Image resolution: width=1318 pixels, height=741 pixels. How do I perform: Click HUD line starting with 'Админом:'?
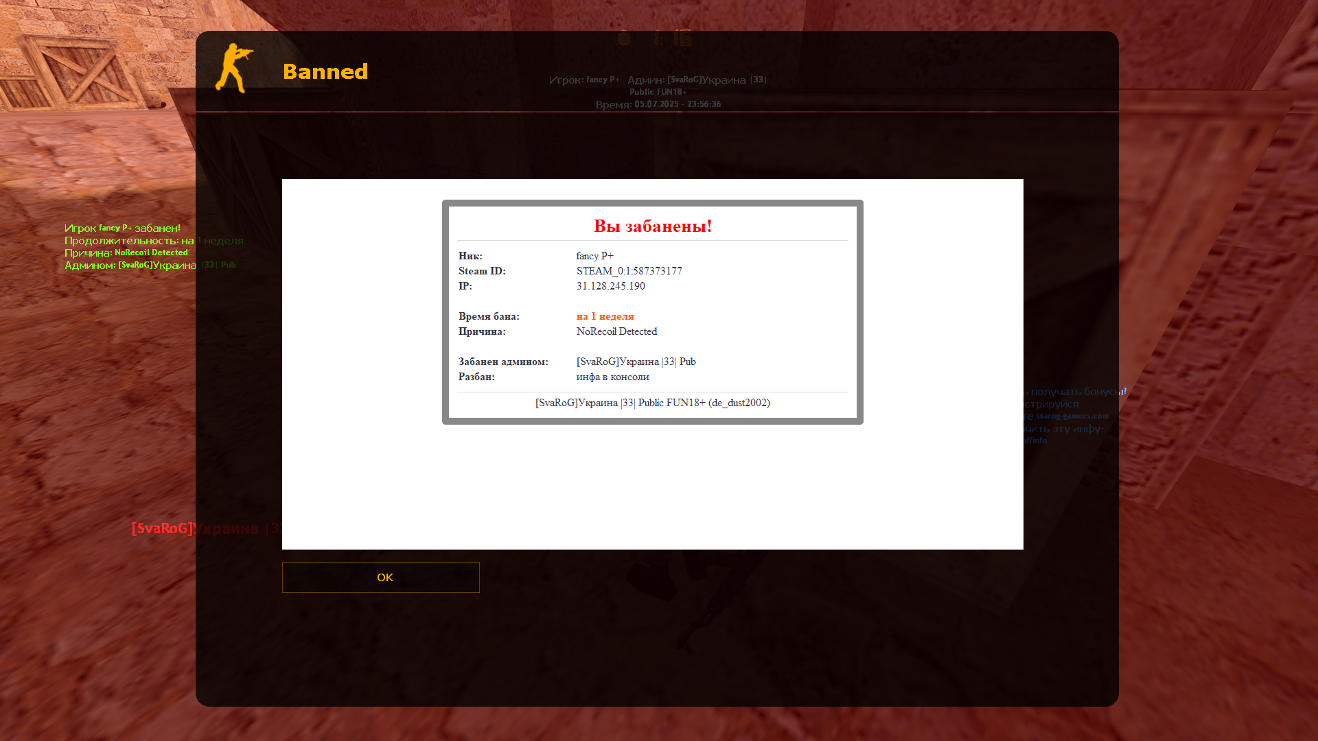coord(150,265)
